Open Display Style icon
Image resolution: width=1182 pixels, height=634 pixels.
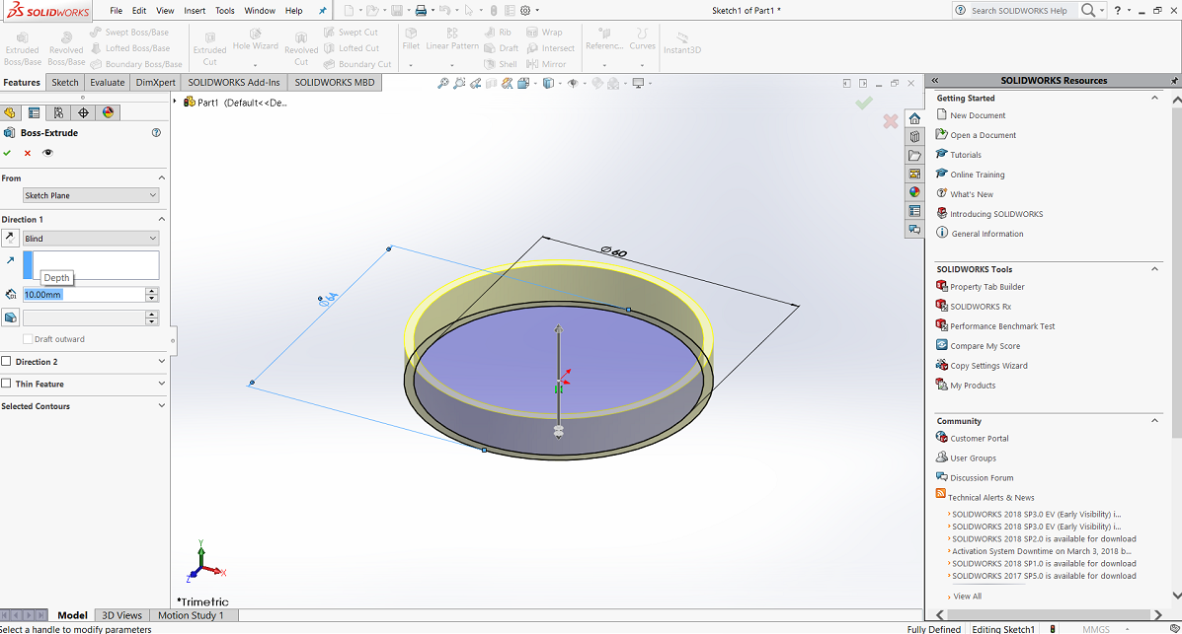point(548,84)
